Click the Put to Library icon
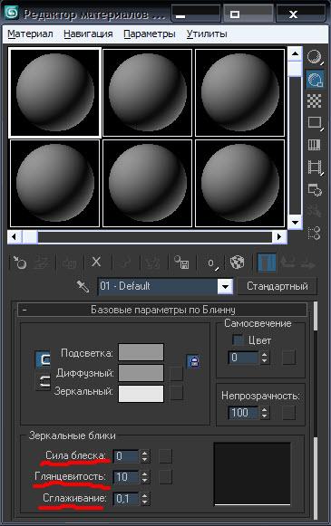The width and height of the screenshot is (331, 526). point(181,263)
